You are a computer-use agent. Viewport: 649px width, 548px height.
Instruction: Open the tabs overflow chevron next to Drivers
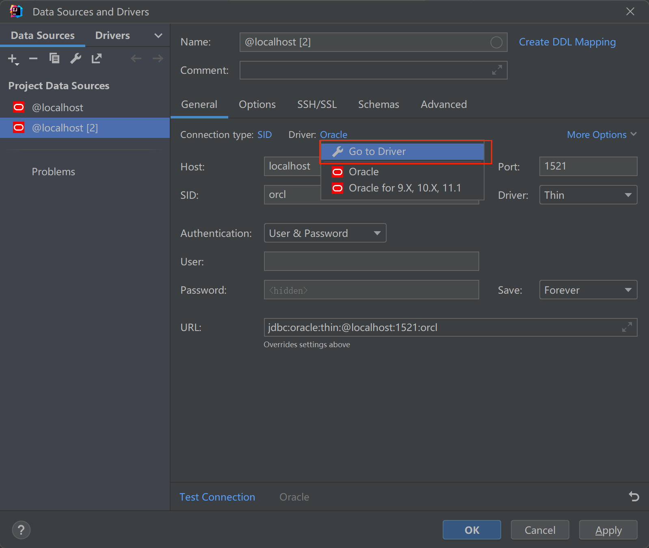coord(158,36)
